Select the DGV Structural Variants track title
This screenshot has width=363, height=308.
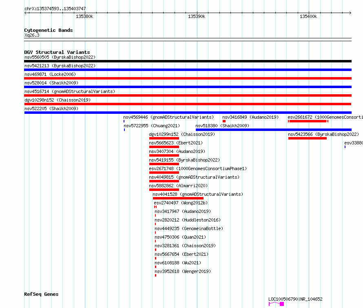tap(57, 52)
